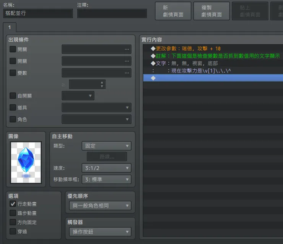
Task: Open the 優先順序 dropdown showing 與一般角色相同
Action: pos(100,205)
